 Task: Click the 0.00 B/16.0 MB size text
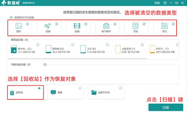(x=130, y=52)
